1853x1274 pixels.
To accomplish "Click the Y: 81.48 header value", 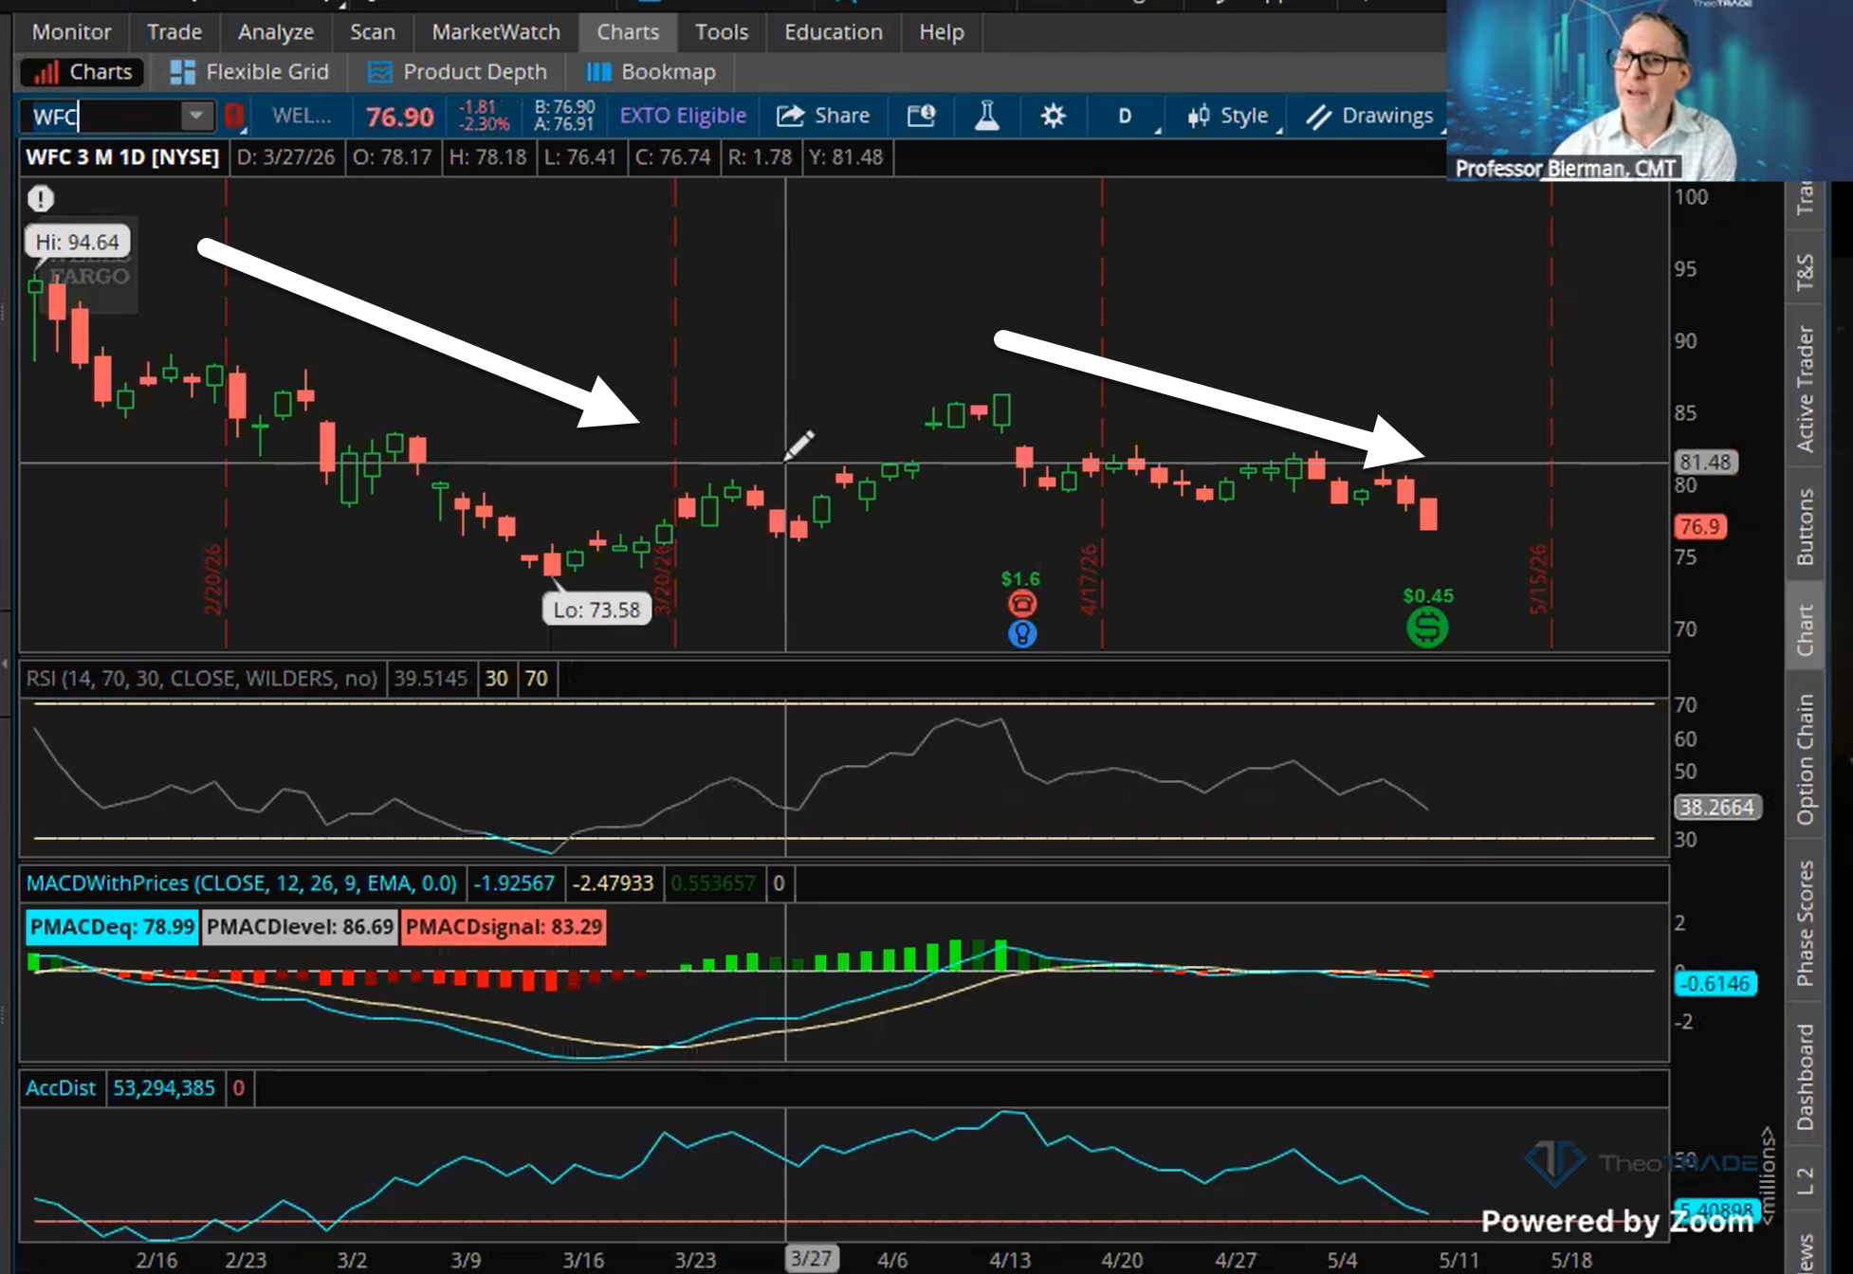I will pyautogui.click(x=844, y=157).
